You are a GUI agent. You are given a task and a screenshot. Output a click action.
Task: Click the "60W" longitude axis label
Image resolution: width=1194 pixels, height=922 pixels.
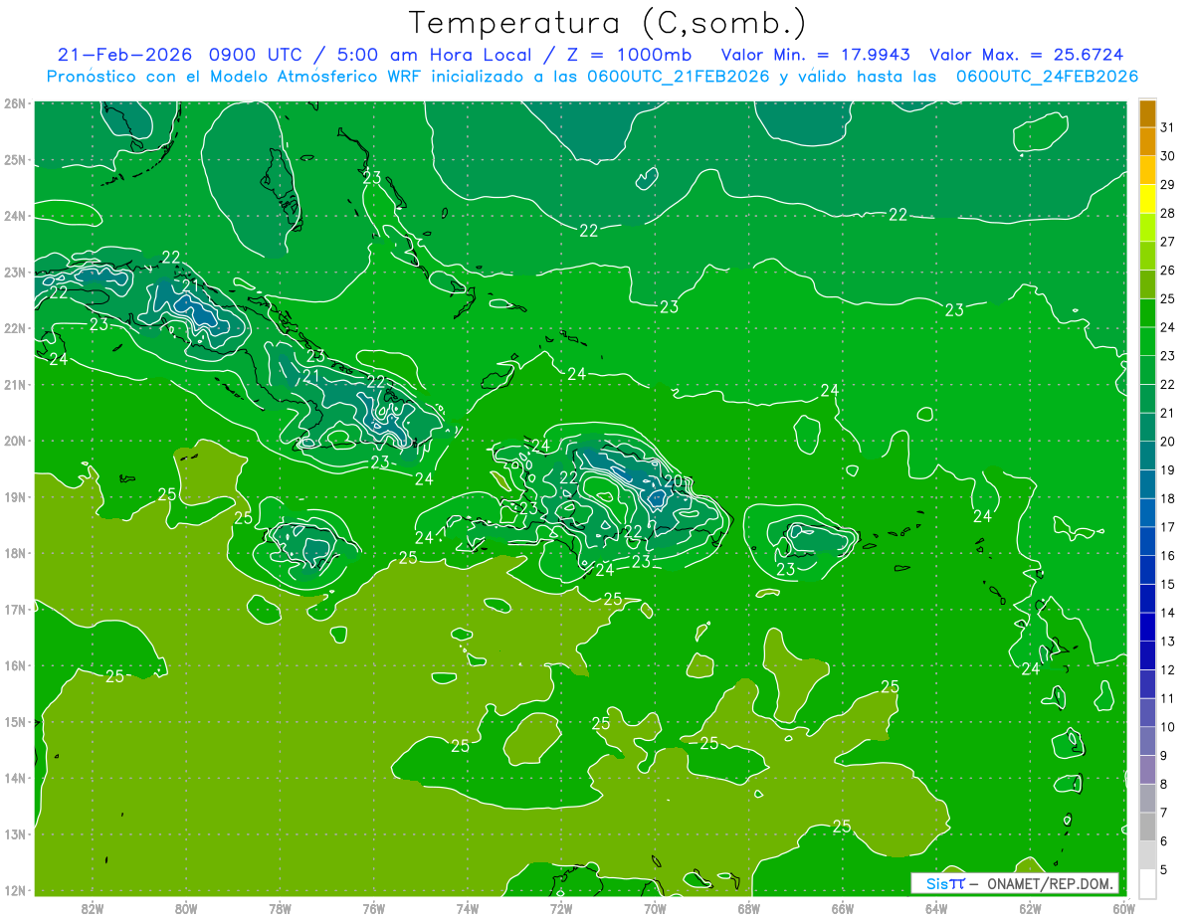coord(1124,907)
